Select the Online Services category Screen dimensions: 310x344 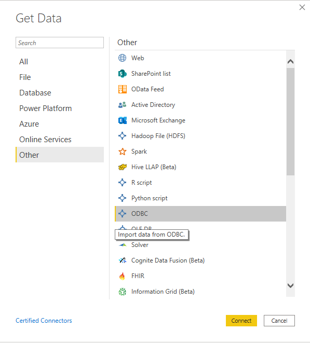click(x=60, y=140)
